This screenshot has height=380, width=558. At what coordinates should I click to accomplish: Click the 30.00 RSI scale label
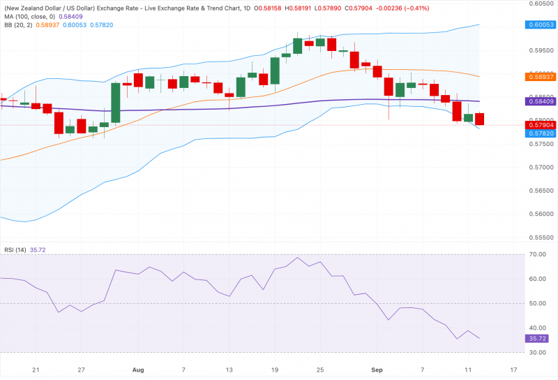pyautogui.click(x=537, y=352)
